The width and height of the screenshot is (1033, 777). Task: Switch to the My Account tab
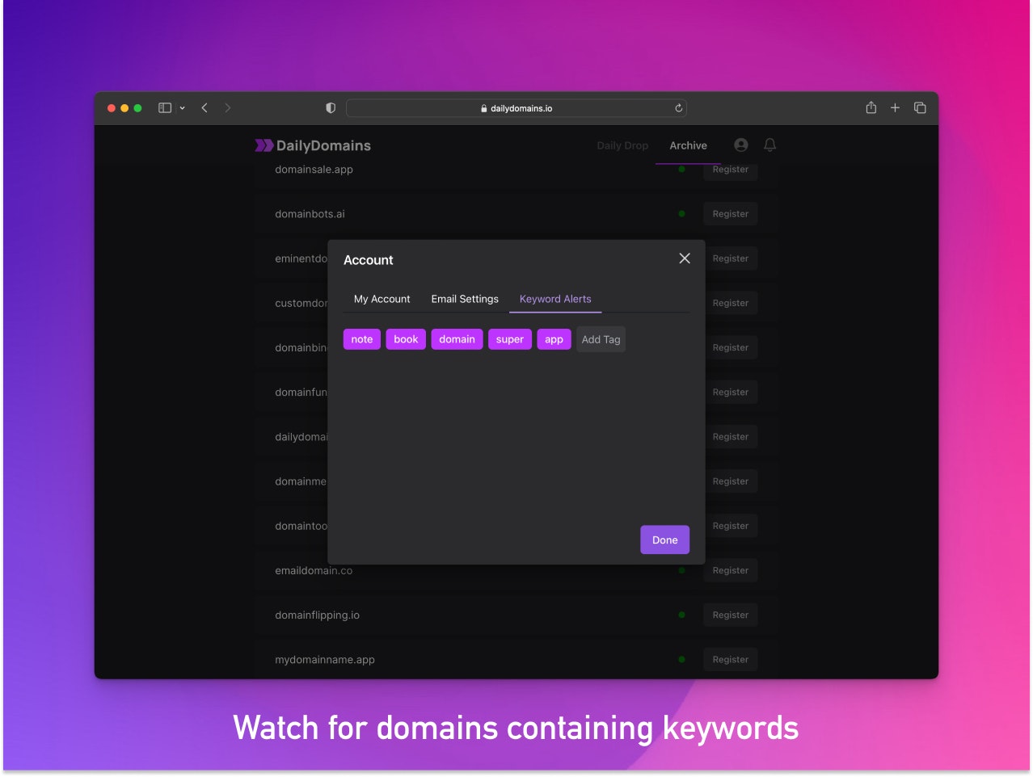point(381,299)
